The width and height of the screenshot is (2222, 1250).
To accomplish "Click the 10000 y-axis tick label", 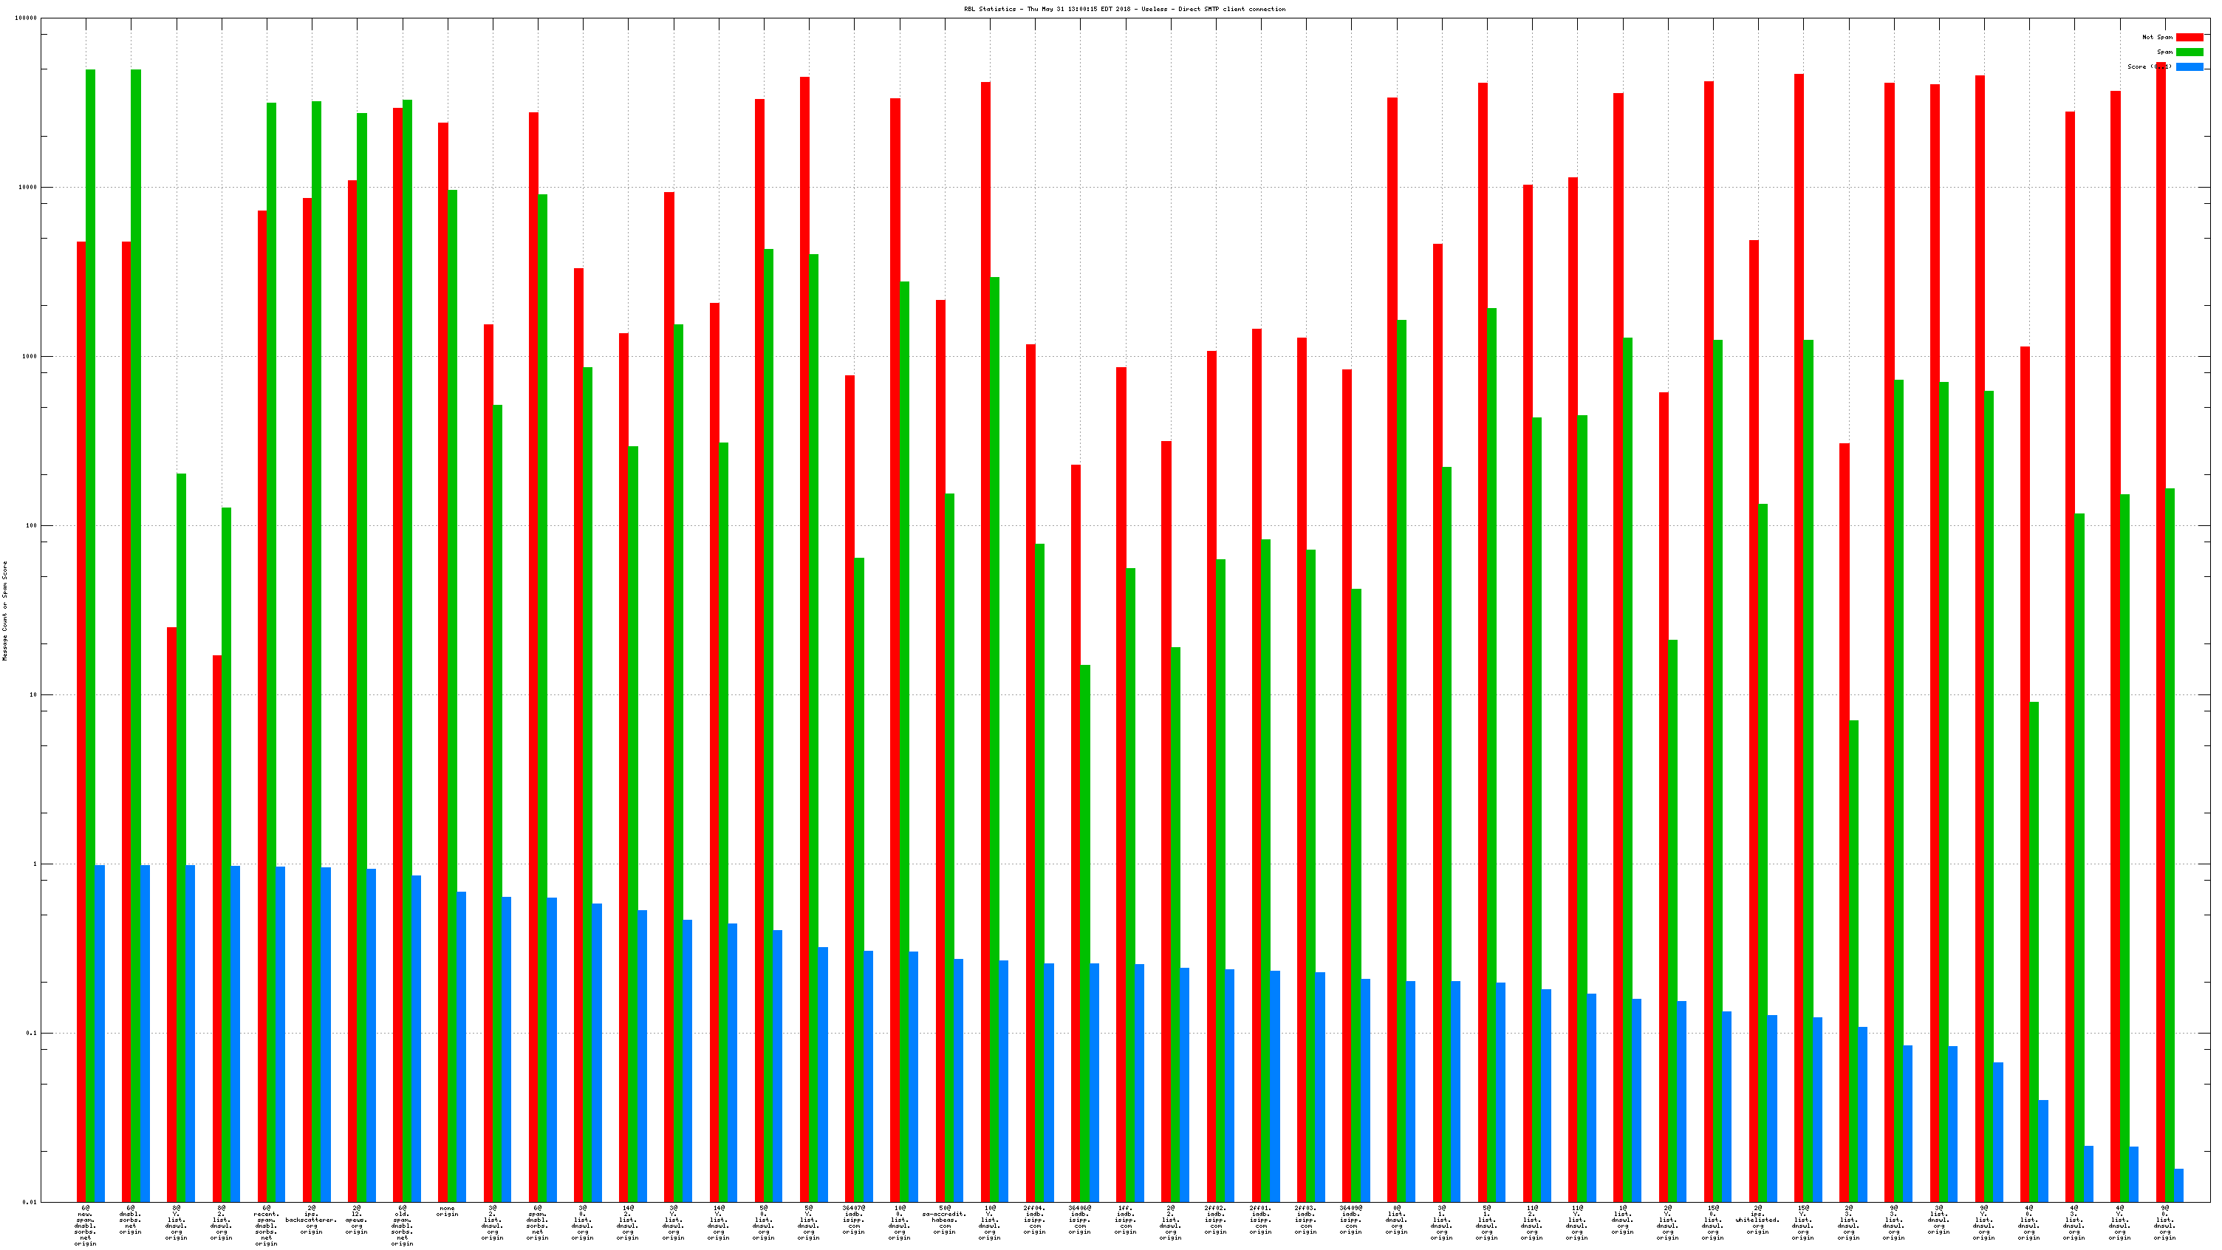I will pyautogui.click(x=27, y=187).
